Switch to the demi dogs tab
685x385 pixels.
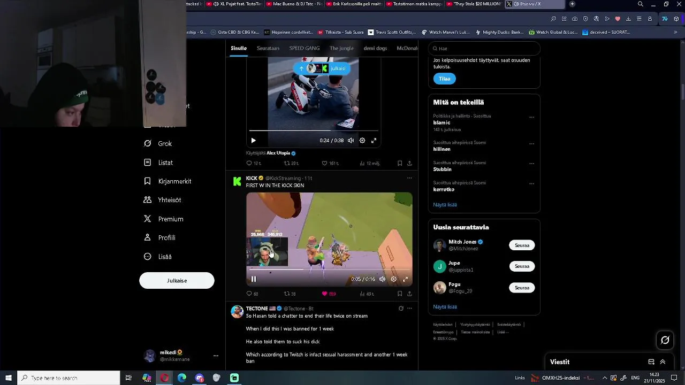(x=375, y=48)
